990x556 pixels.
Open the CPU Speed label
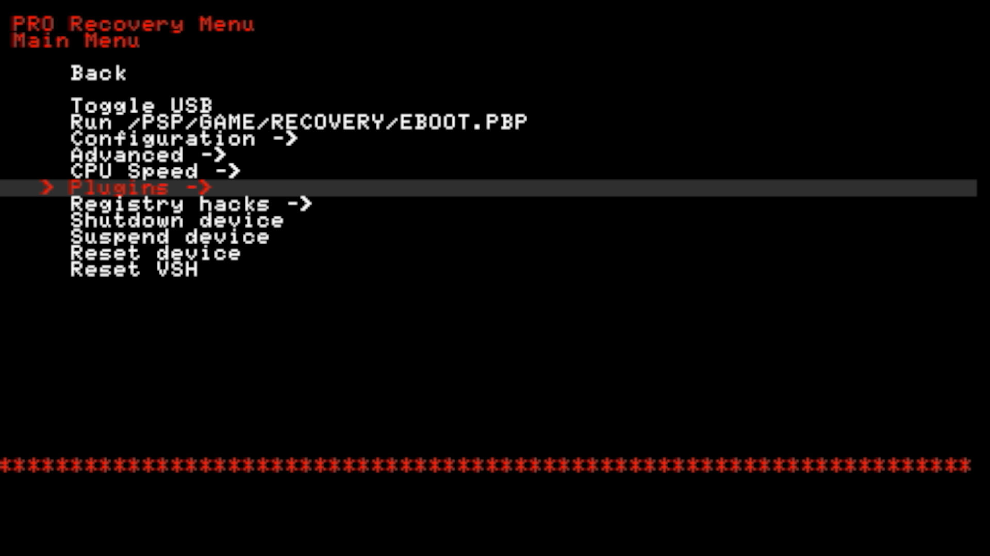[134, 171]
